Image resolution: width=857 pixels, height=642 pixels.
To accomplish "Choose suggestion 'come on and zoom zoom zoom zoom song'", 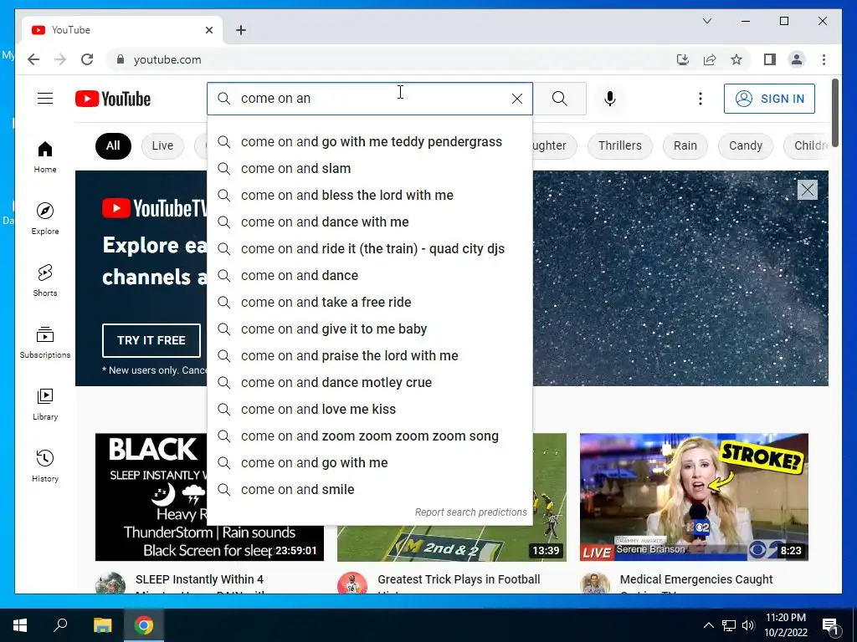I will pos(369,436).
